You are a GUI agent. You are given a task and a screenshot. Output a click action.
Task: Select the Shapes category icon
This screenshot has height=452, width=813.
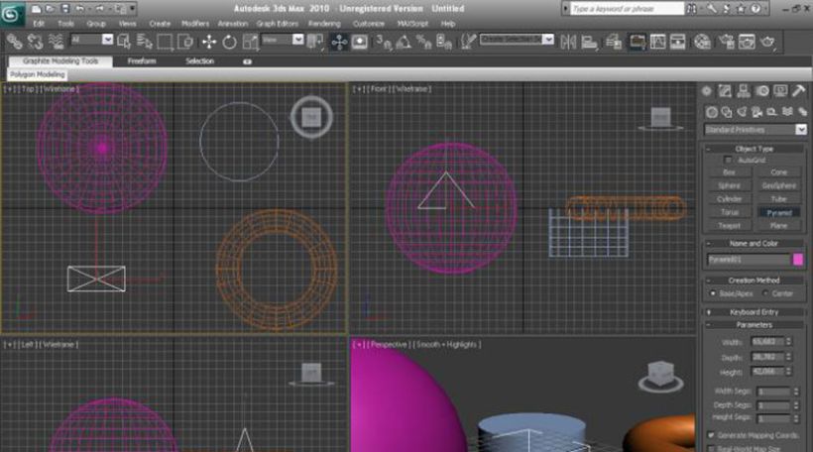click(727, 111)
